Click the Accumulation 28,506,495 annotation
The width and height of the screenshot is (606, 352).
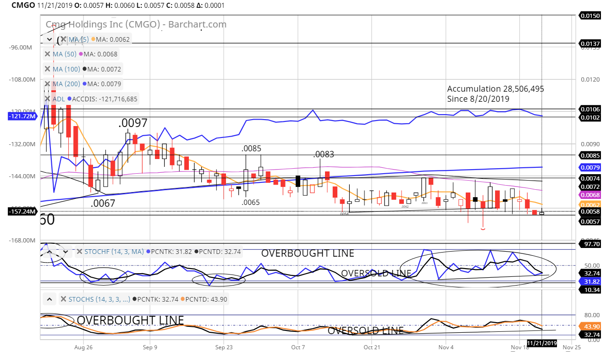(x=496, y=88)
